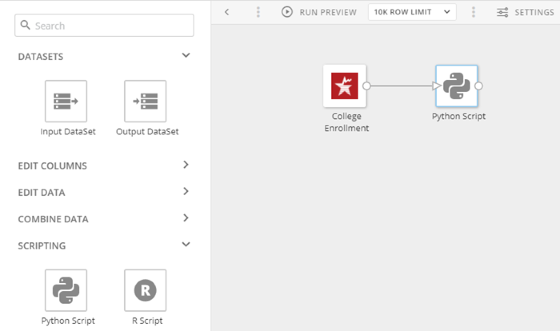Click the RUN PREVIEW button text
This screenshot has width=560, height=331.
328,12
